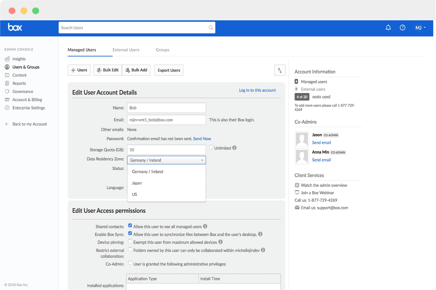Check Restrict external collaboration checkbox
This screenshot has height=290, width=436.
130,249
